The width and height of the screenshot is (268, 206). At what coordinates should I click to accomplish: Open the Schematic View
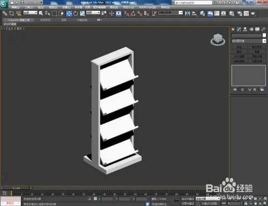[x=224, y=13]
